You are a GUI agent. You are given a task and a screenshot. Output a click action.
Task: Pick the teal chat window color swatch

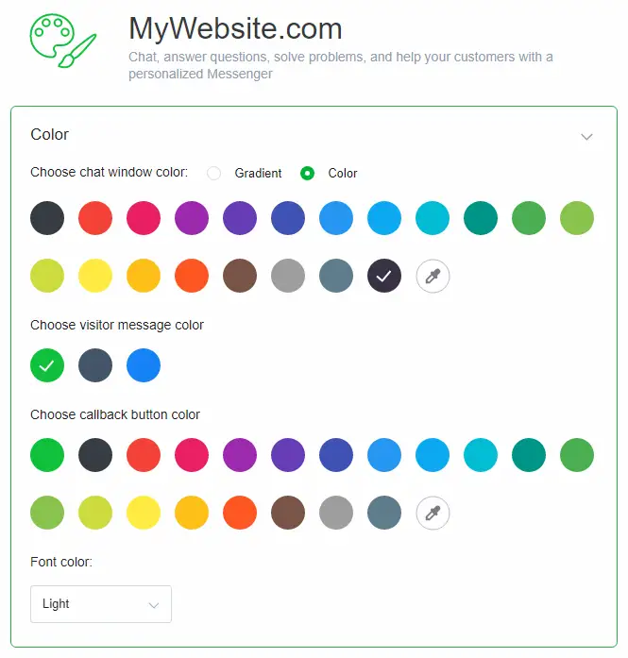coord(481,218)
